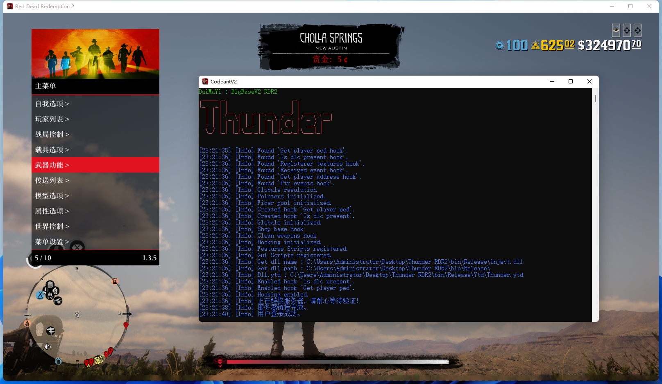Click the player marker at minimap center

coord(77,315)
